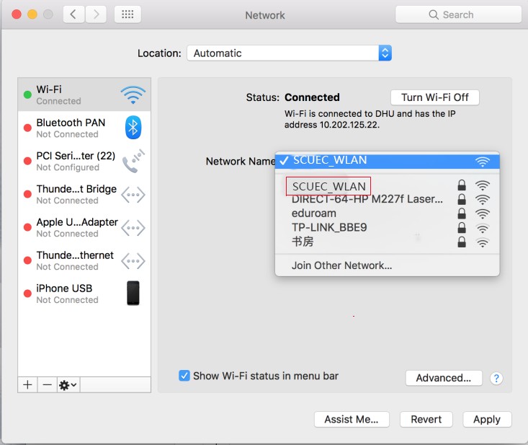Add a new network service with plus
This screenshot has width=528, height=445.
[x=27, y=384]
